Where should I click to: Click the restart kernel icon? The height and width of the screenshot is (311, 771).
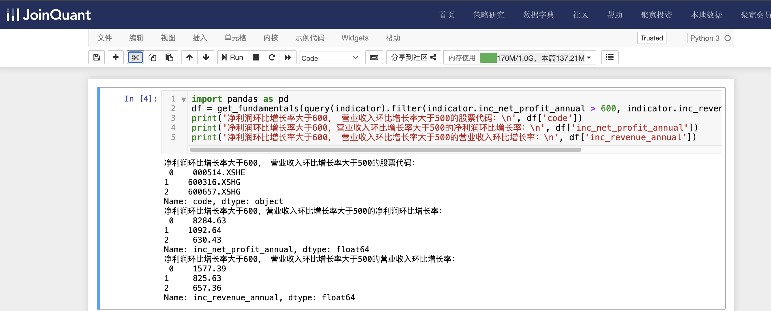coord(272,58)
